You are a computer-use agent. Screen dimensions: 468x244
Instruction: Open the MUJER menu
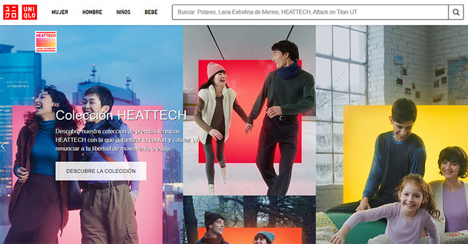point(60,12)
